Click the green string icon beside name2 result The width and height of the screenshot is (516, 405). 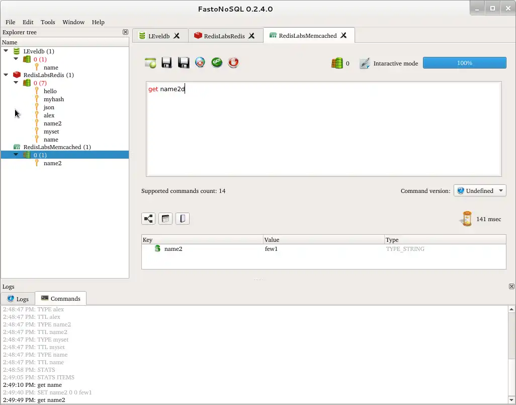click(157, 248)
